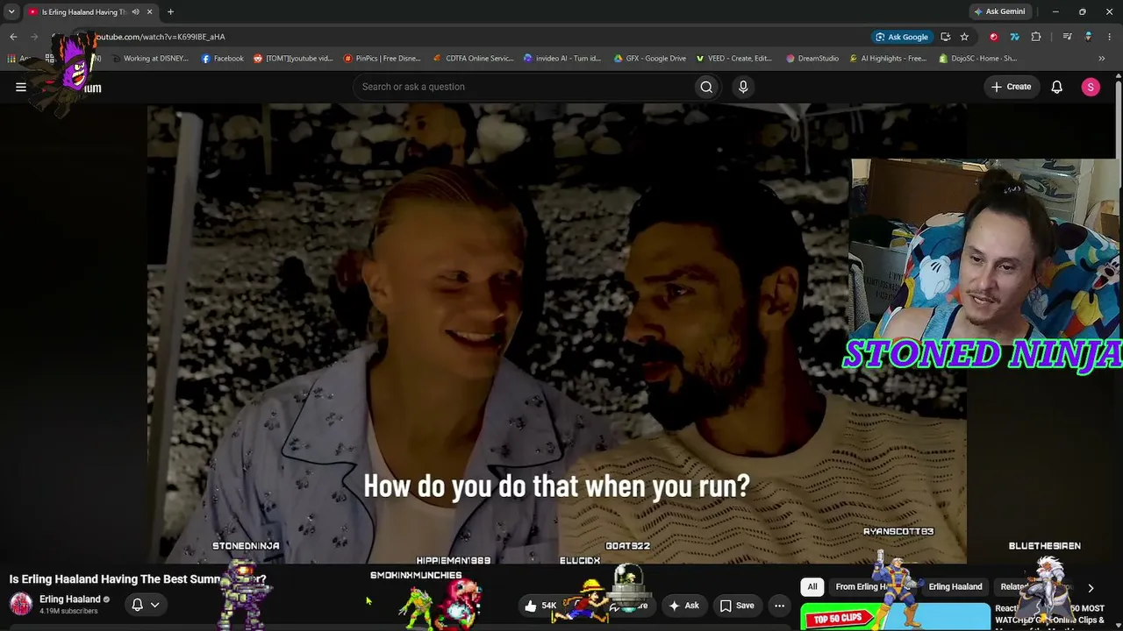The height and width of the screenshot is (631, 1123).
Task: Open YouTube notifications bell in header
Action: (x=1057, y=87)
